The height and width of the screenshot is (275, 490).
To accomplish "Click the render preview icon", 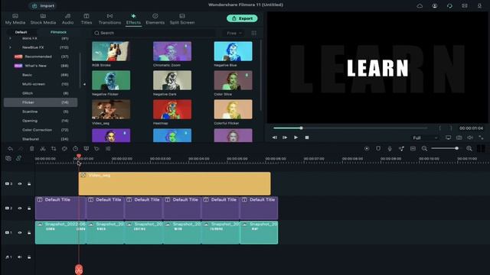I will click(367, 149).
